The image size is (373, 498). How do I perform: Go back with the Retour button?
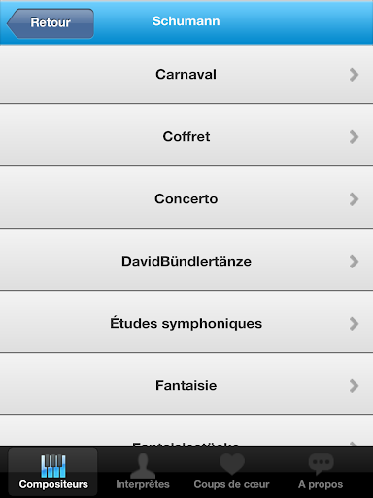[x=51, y=23]
